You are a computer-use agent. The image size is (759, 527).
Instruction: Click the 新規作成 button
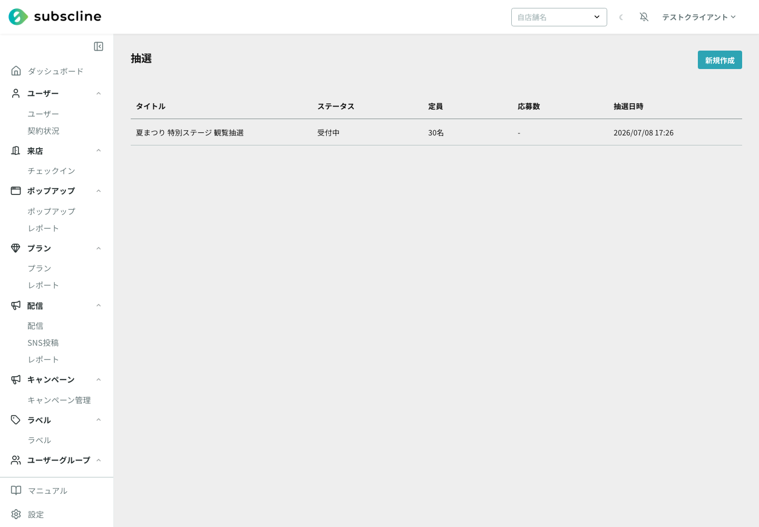[x=720, y=60]
